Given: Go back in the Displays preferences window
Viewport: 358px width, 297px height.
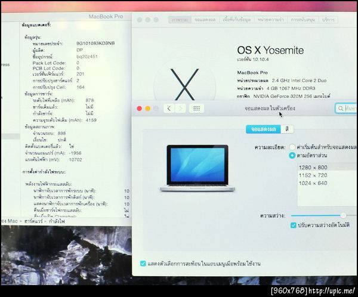Looking at the screenshot, I should (169, 108).
